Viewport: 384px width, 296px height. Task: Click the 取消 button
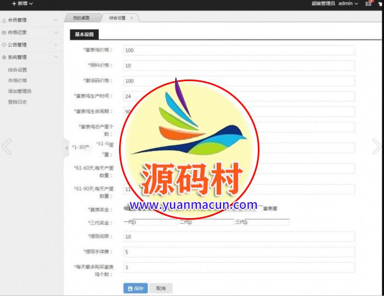coord(161,288)
